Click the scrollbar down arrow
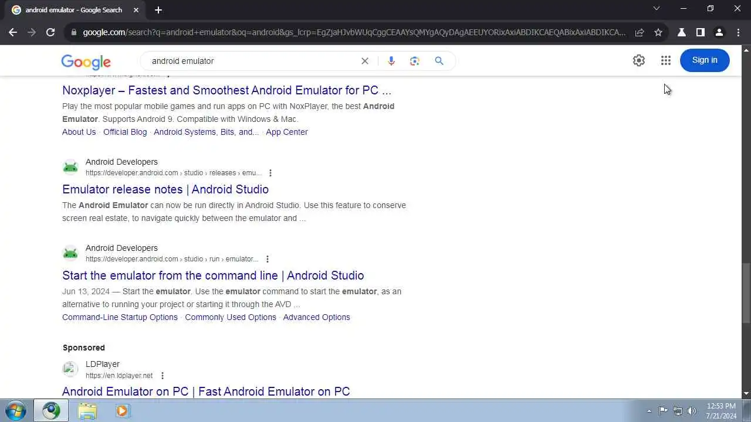 (746, 394)
